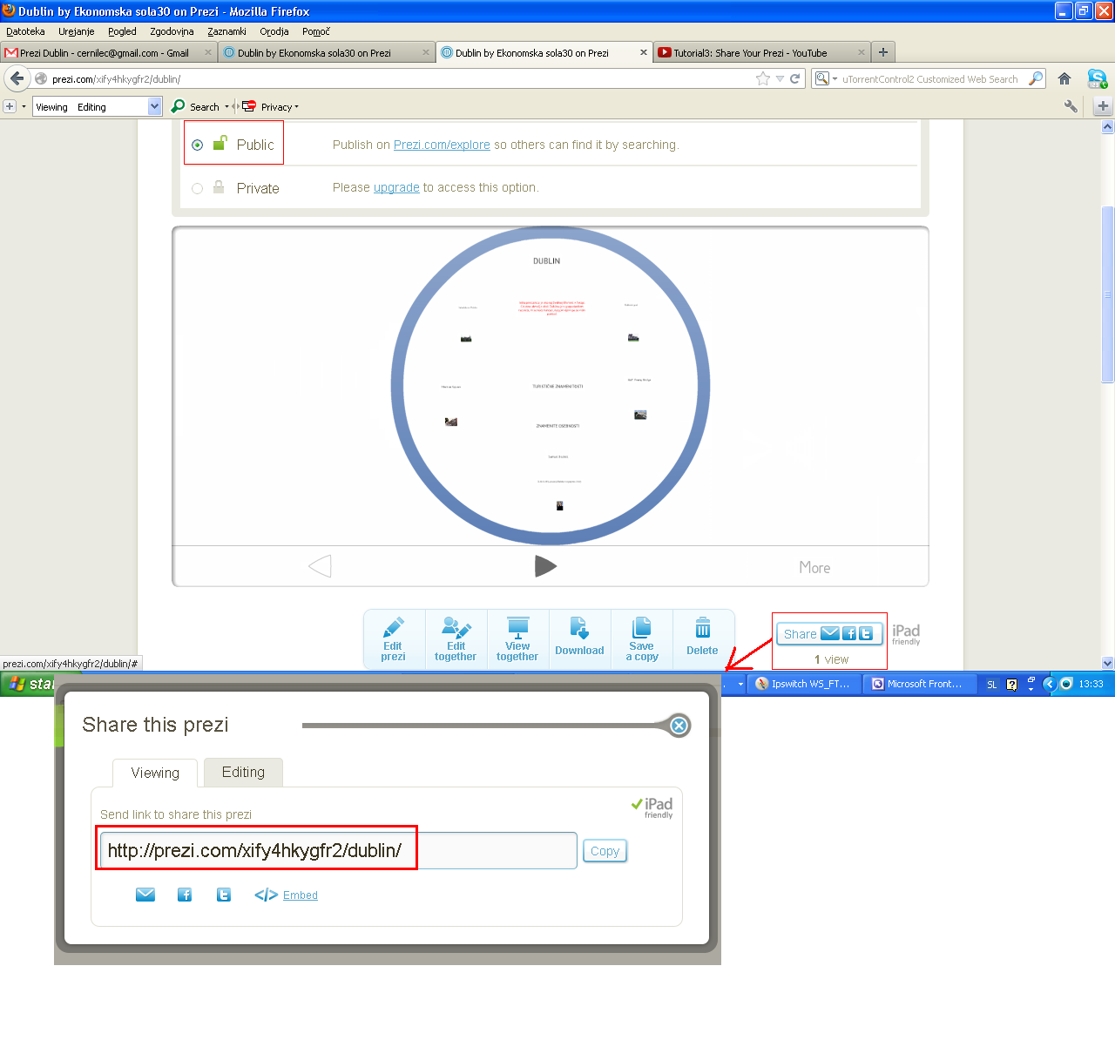Image resolution: width=1115 pixels, height=1047 pixels.
Task: Close the active Dublin Prezi tab
Action: tap(644, 52)
